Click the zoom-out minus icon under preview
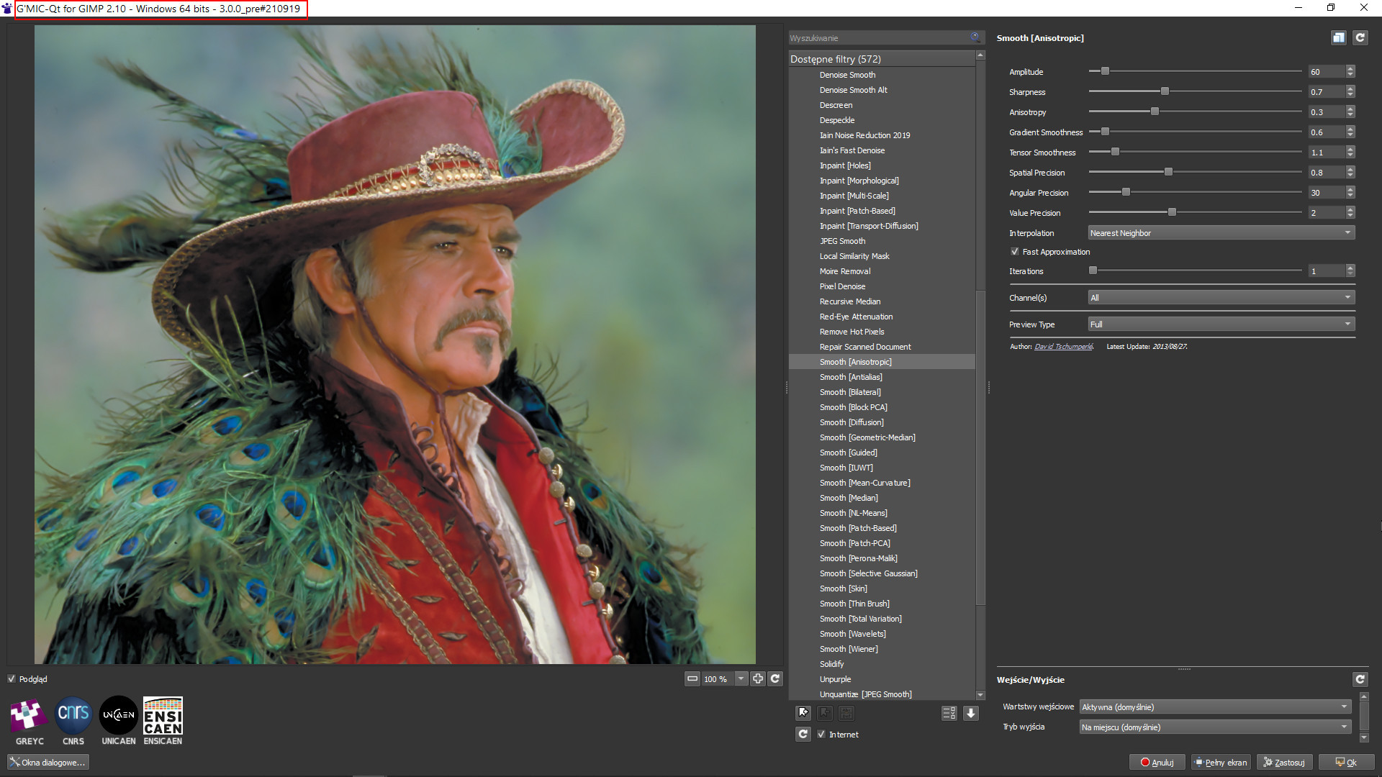1382x777 pixels. click(x=692, y=678)
